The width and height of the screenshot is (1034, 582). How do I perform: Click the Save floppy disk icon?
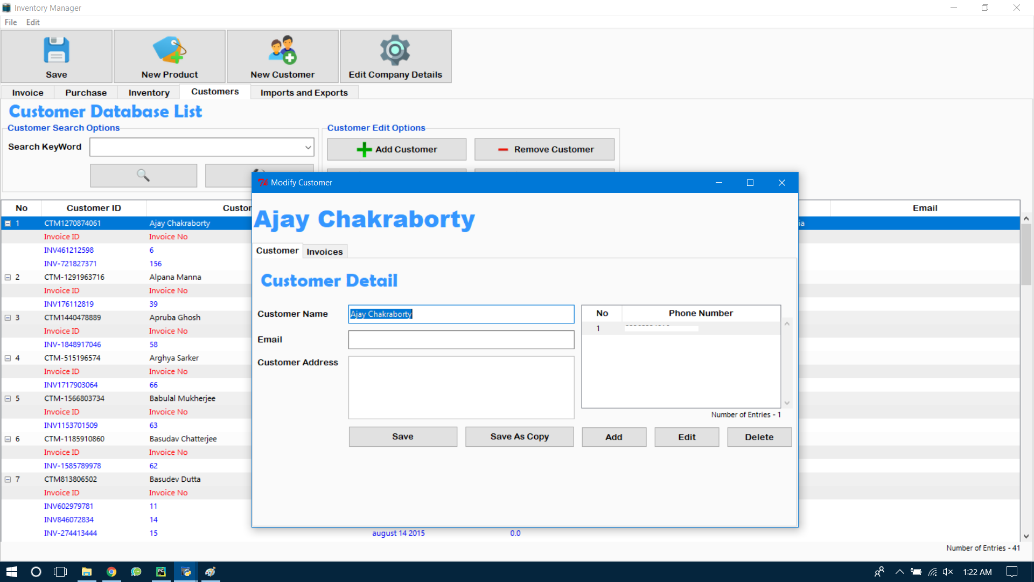[x=56, y=50]
